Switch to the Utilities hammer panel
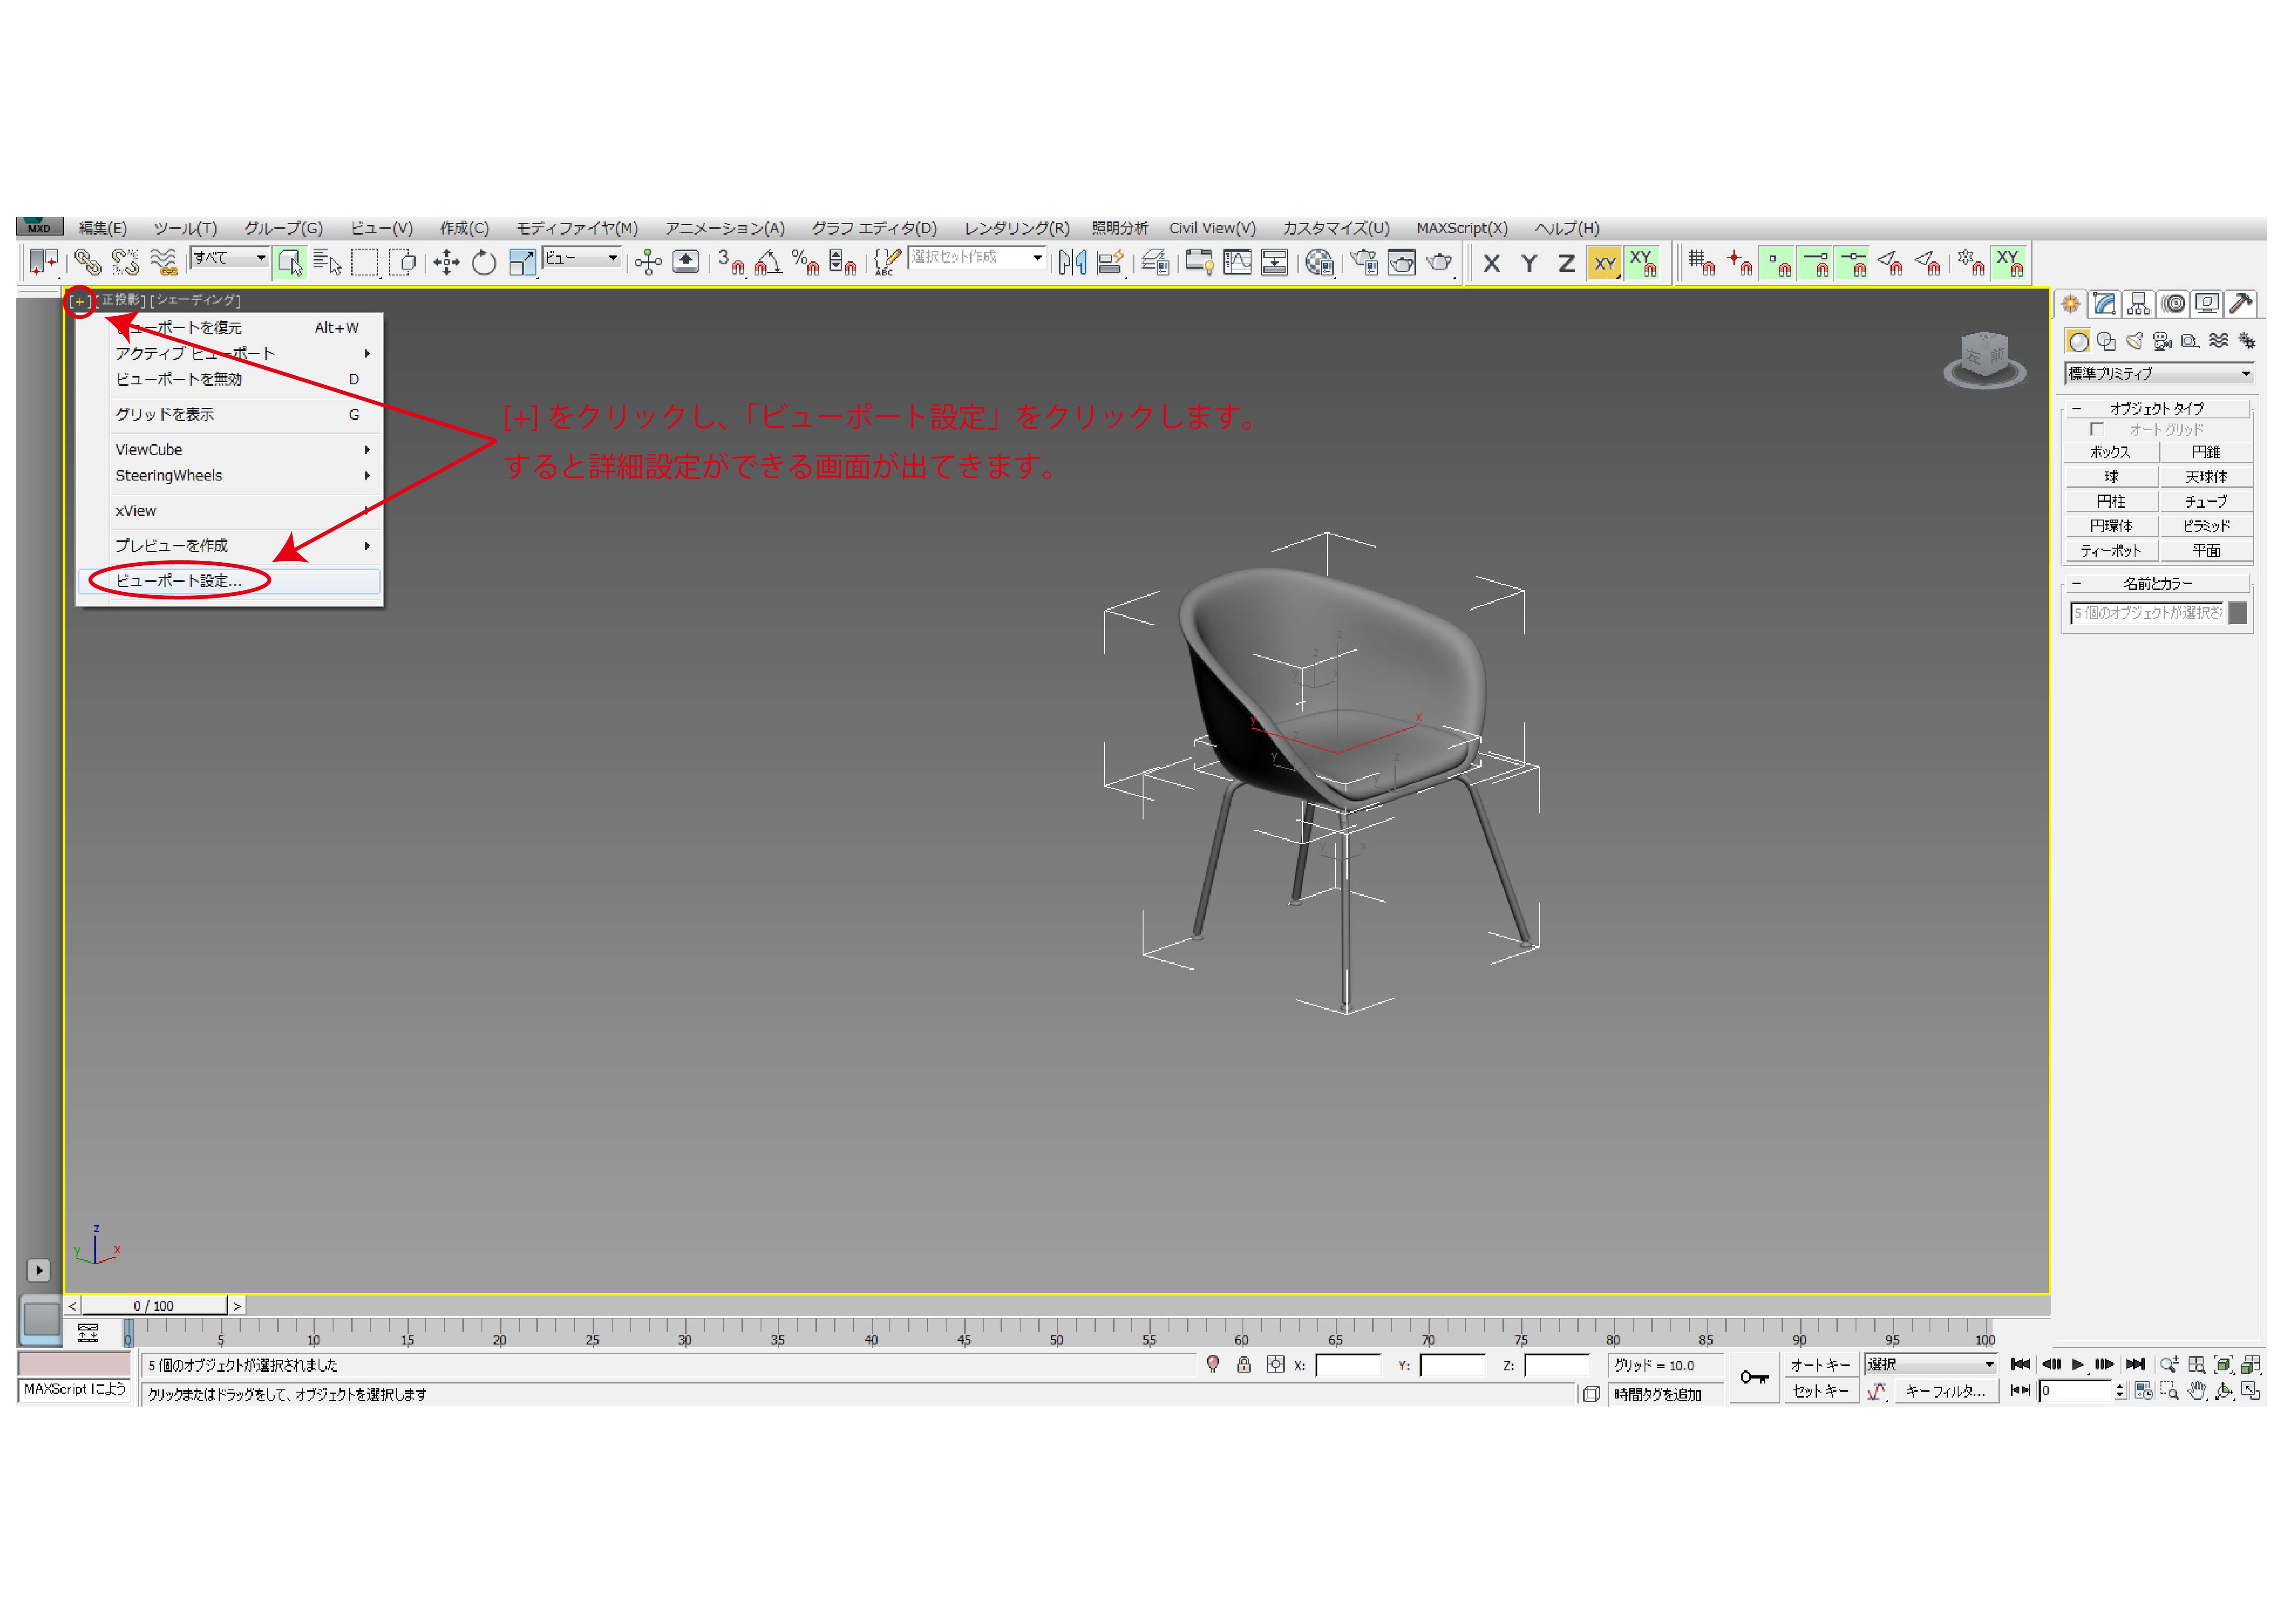The width and height of the screenshot is (2283, 1624). 2241,304
